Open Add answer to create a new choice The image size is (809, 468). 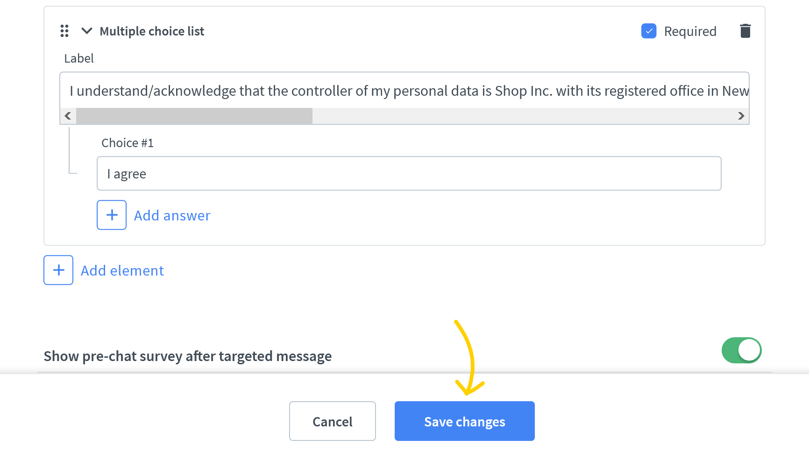coord(172,215)
